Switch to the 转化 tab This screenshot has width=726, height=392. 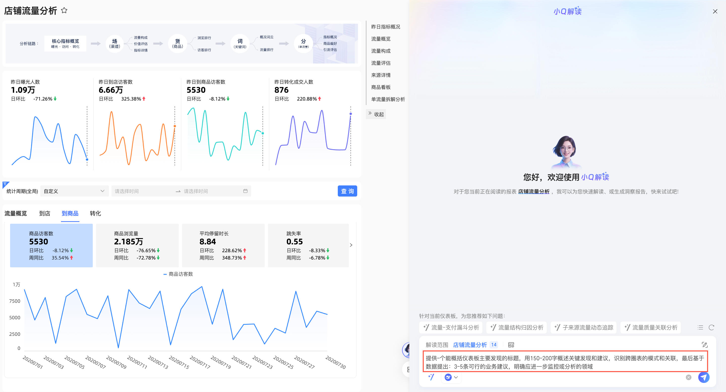pos(95,213)
